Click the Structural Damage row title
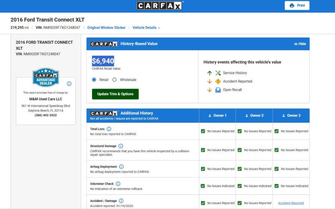Viewport: 335px width, 209px height. pos(103,146)
